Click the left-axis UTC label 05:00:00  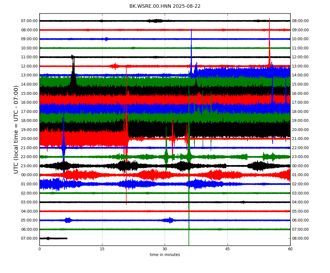29,220
